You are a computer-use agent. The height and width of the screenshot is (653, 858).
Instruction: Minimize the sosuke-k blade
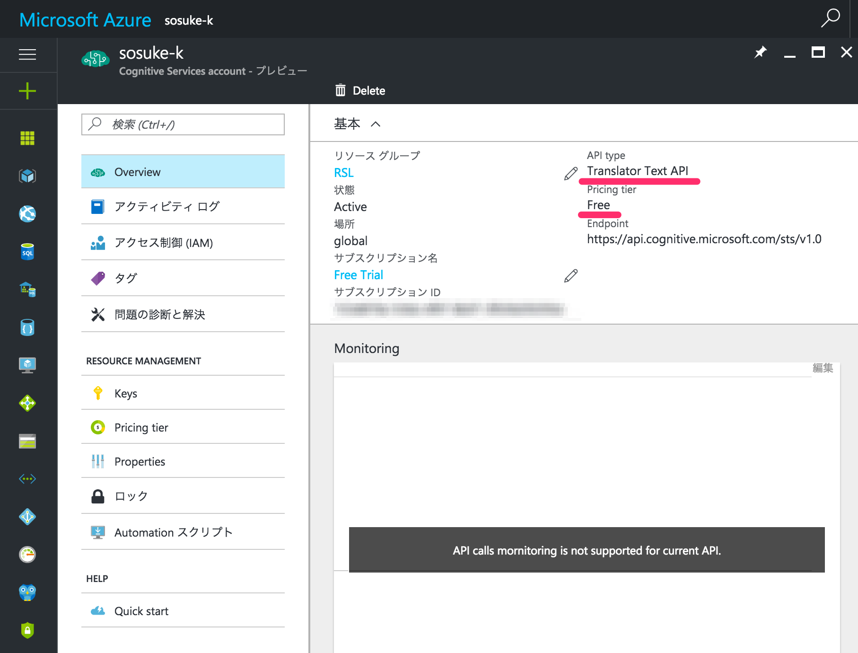tap(789, 56)
